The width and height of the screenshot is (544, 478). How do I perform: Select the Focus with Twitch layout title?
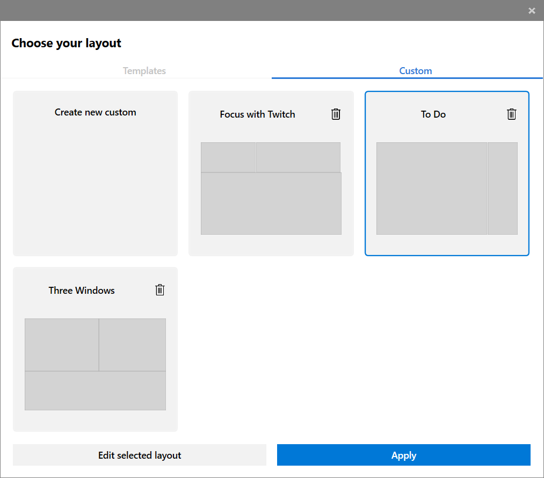(257, 114)
